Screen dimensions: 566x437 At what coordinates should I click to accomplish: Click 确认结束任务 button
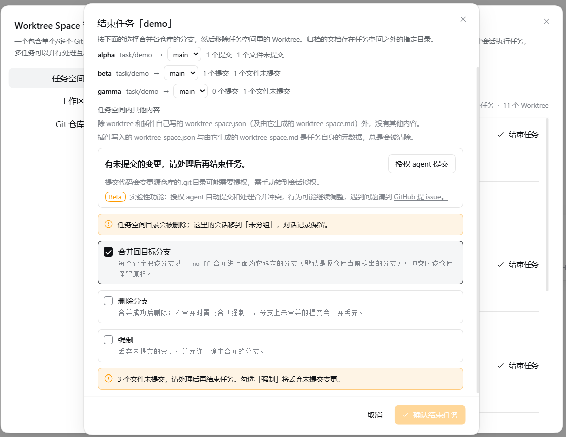pos(429,415)
